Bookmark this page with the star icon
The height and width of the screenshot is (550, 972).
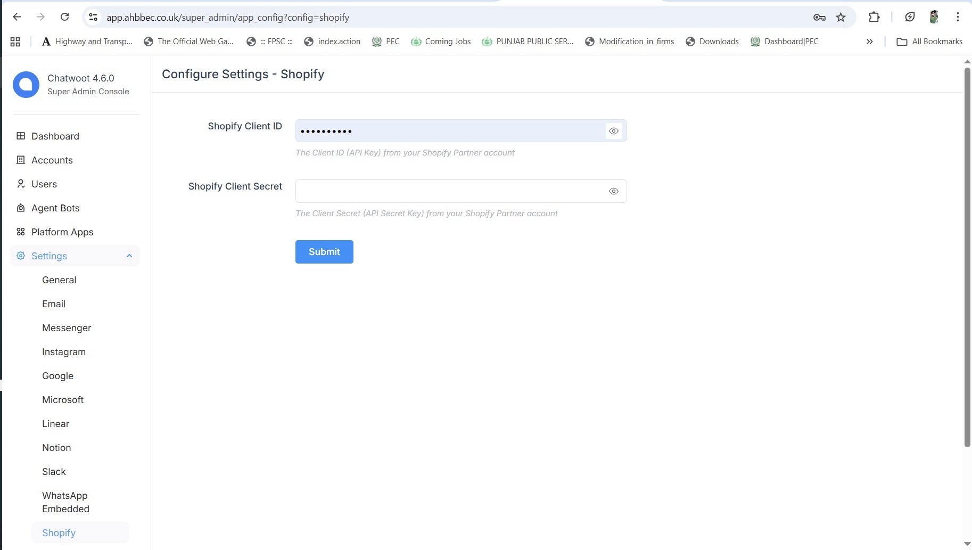(x=841, y=17)
